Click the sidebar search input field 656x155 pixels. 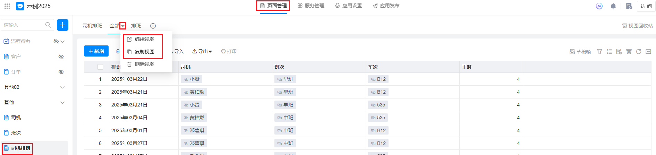tap(24, 25)
